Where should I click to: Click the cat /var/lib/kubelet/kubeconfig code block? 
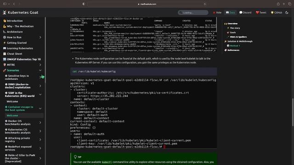pos(144,71)
